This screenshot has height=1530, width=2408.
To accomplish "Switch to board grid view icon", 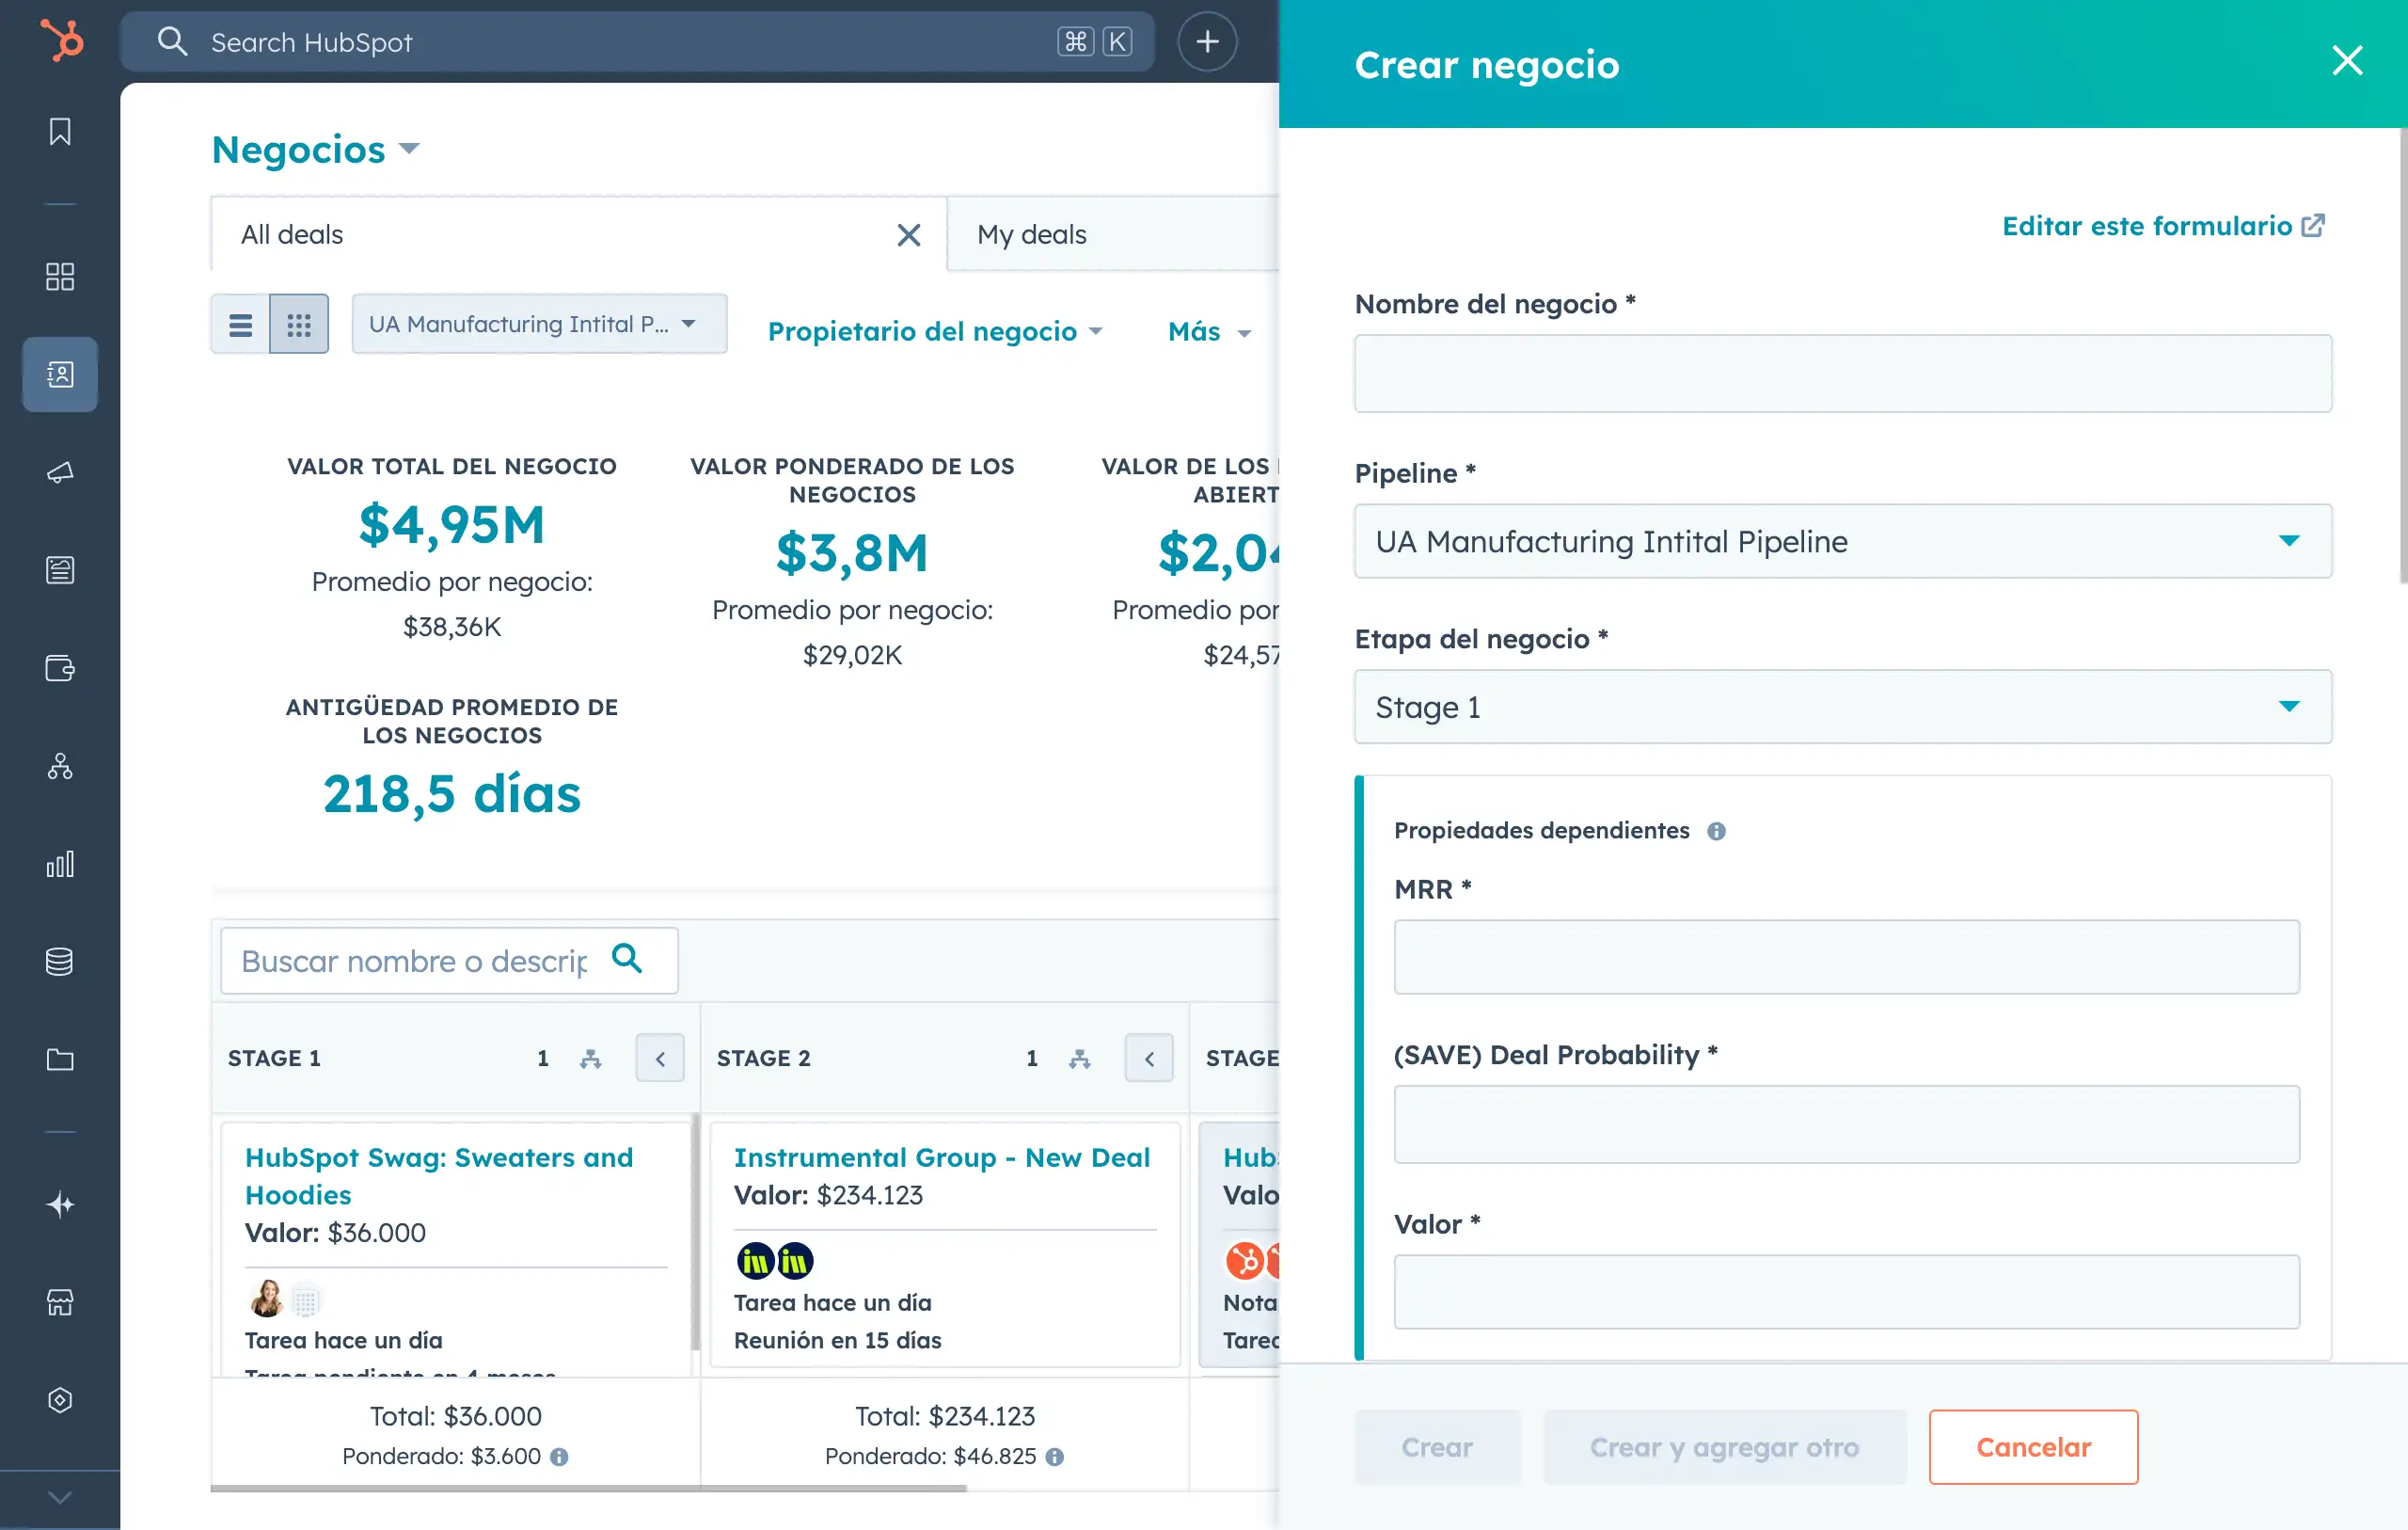I will tap(299, 325).
